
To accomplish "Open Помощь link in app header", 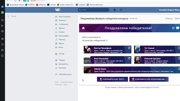I will click(169, 19).
